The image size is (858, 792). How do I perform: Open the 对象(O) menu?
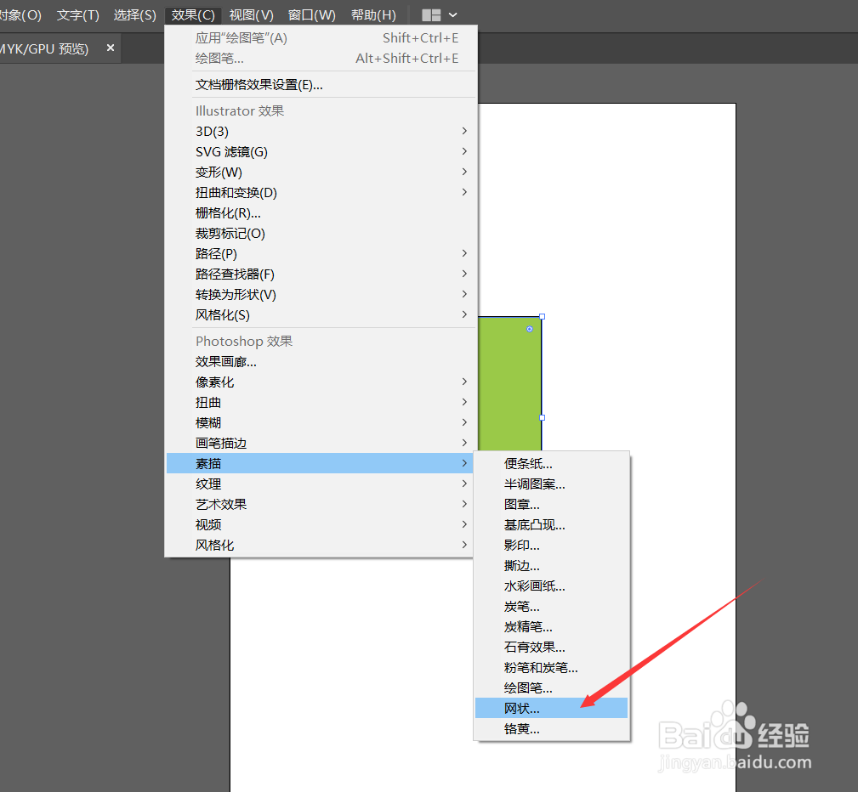coord(20,14)
